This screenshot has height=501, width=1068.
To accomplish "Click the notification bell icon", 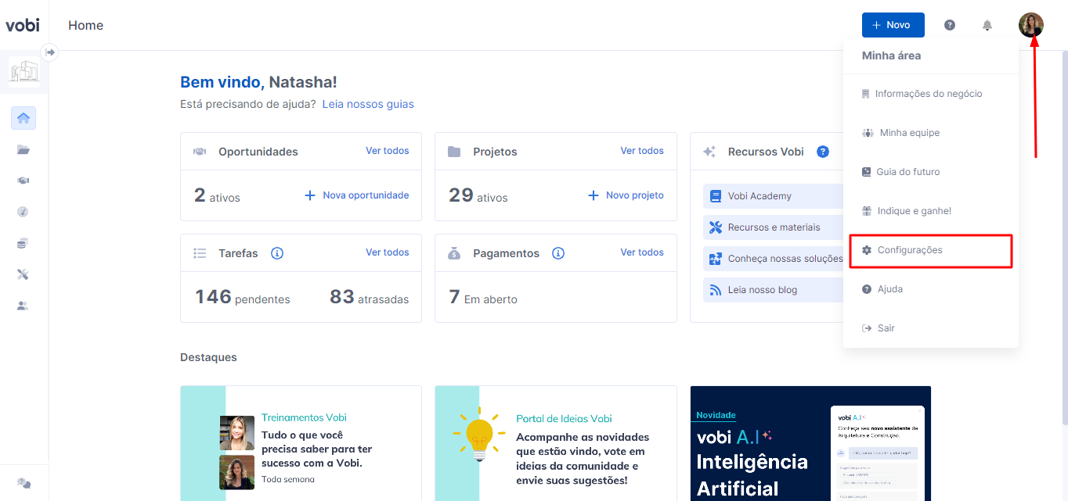I will (987, 25).
